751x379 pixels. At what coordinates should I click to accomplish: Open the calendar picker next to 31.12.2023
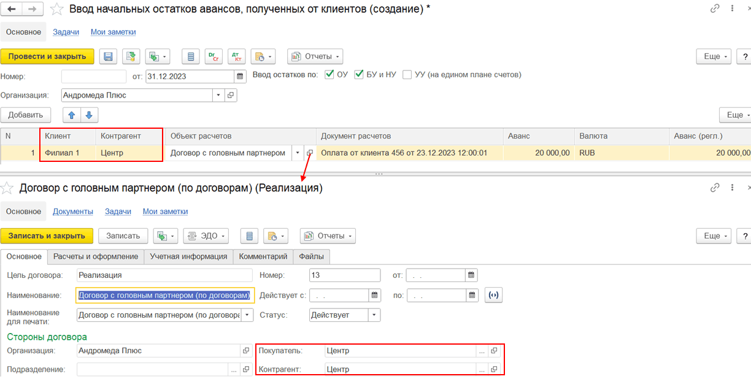(x=240, y=76)
